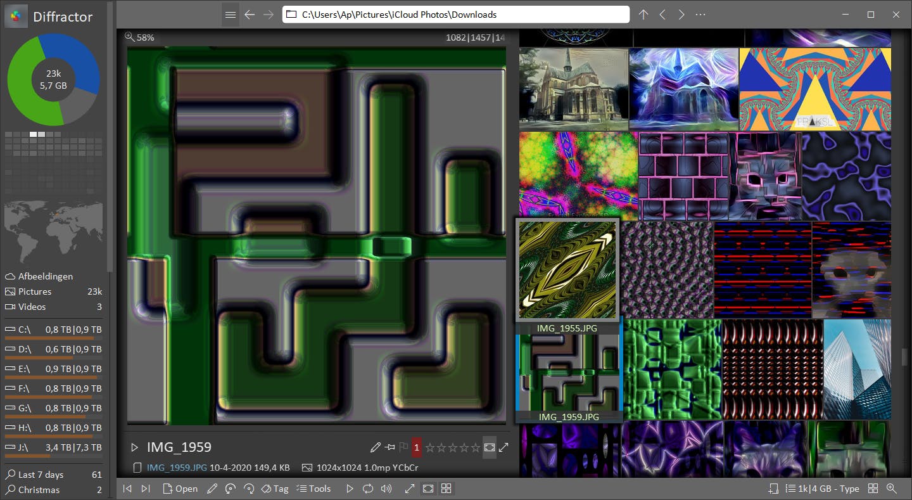Click the speaker volume icon in bottom toolbar
Screen dimensions: 912x500
click(386, 489)
